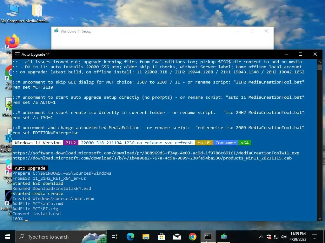Click the Windows 11 Version label
This screenshot has height=243, width=325.
pyautogui.click(x=38, y=143)
